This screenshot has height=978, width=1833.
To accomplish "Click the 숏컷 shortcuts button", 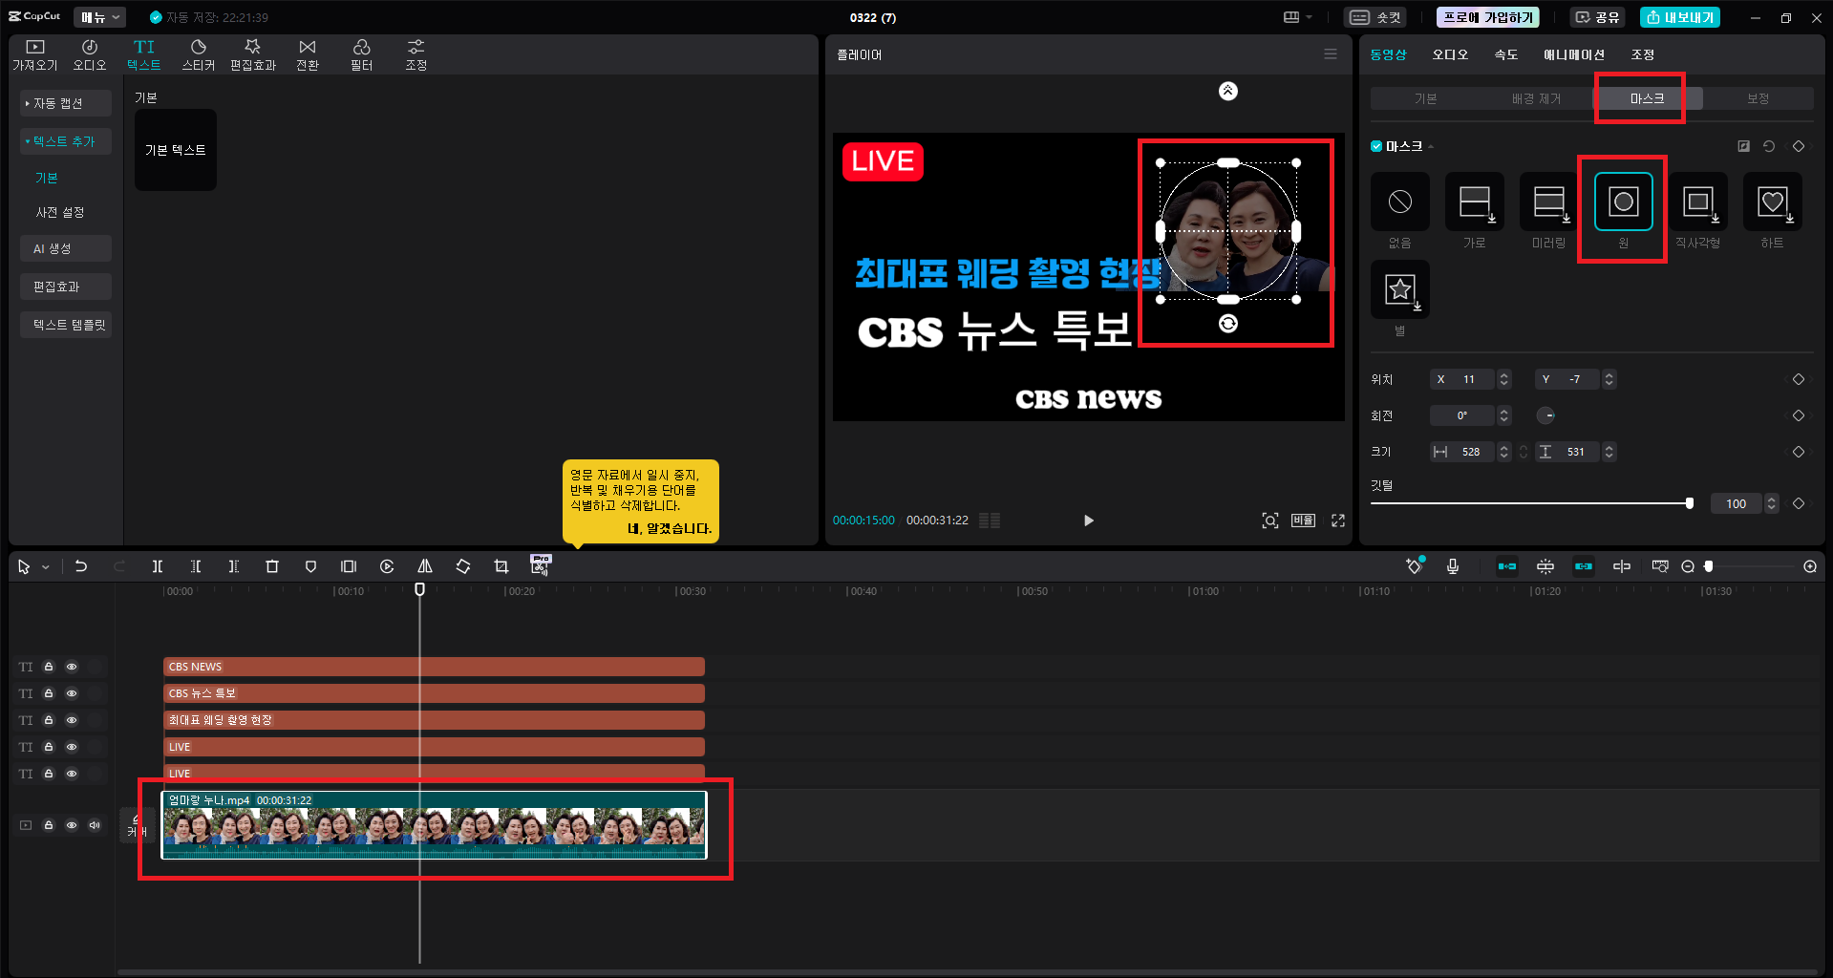I will [x=1375, y=17].
